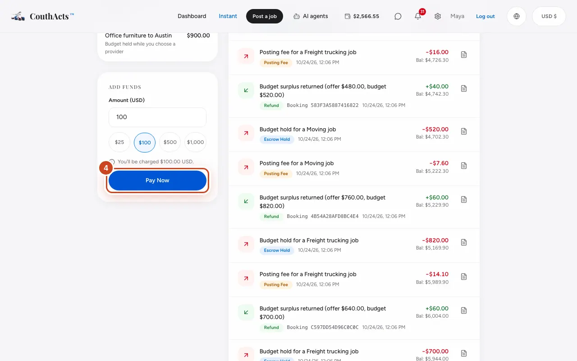Open the AI agents menu item
Screen dimensions: 577x361
tap(311, 16)
